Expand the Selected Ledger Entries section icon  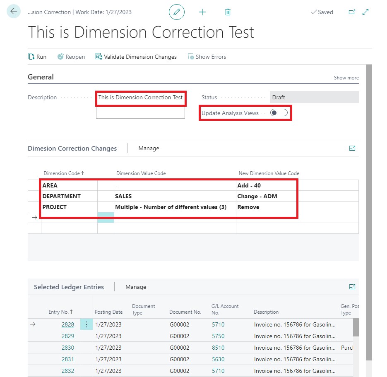352,286
